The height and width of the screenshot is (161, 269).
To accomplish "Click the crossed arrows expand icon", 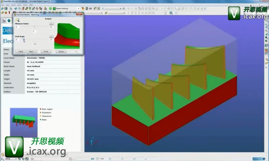I will pos(99,8).
